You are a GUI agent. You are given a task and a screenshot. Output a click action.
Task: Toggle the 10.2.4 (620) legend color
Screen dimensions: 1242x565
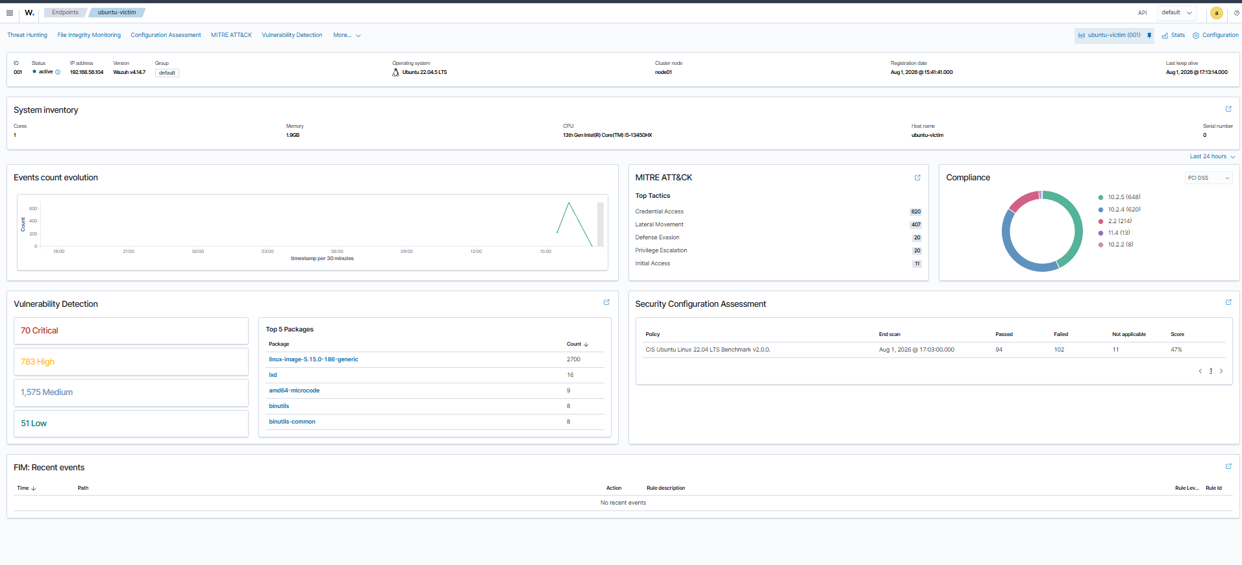(x=1100, y=210)
